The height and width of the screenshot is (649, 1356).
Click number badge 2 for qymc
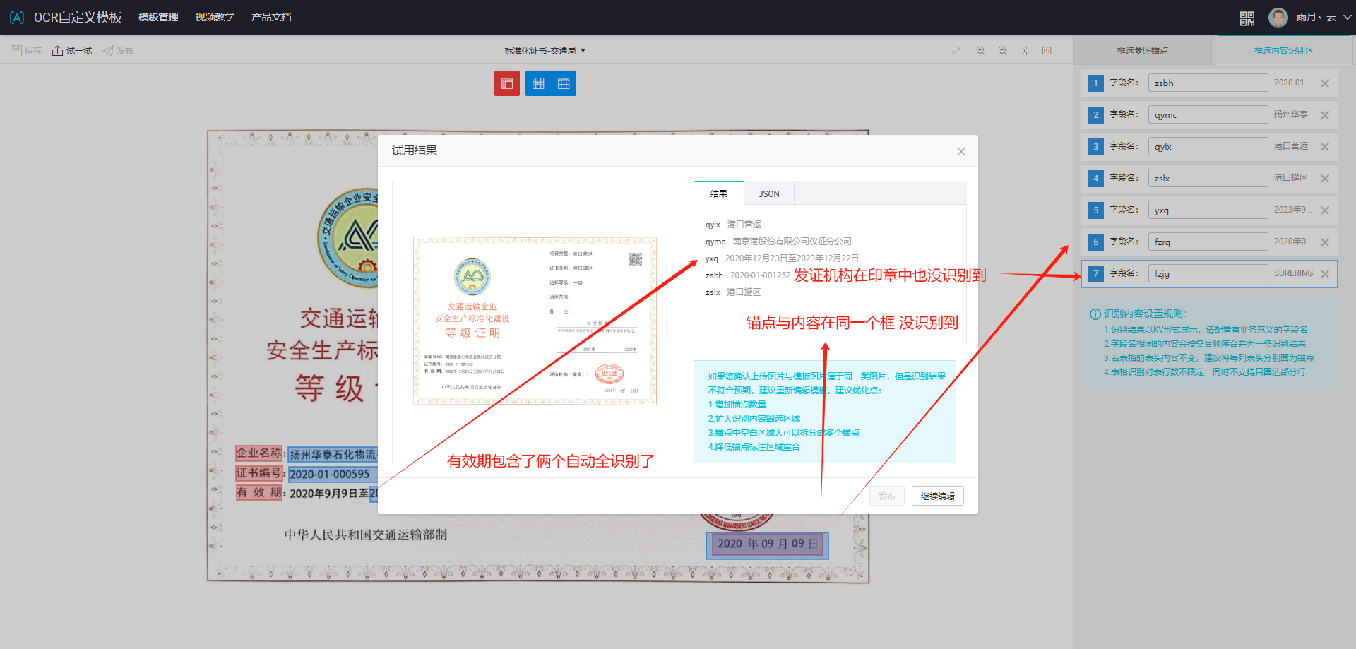coord(1095,114)
